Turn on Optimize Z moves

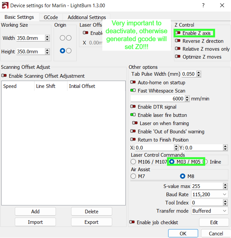coord(178,57)
